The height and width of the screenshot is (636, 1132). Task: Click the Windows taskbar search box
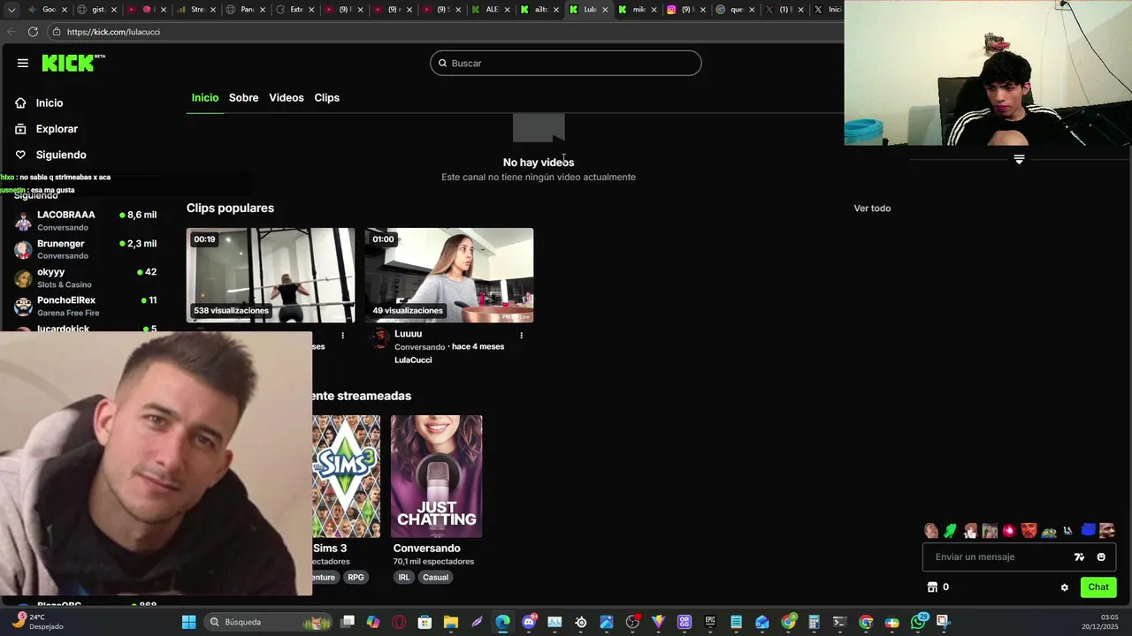269,622
